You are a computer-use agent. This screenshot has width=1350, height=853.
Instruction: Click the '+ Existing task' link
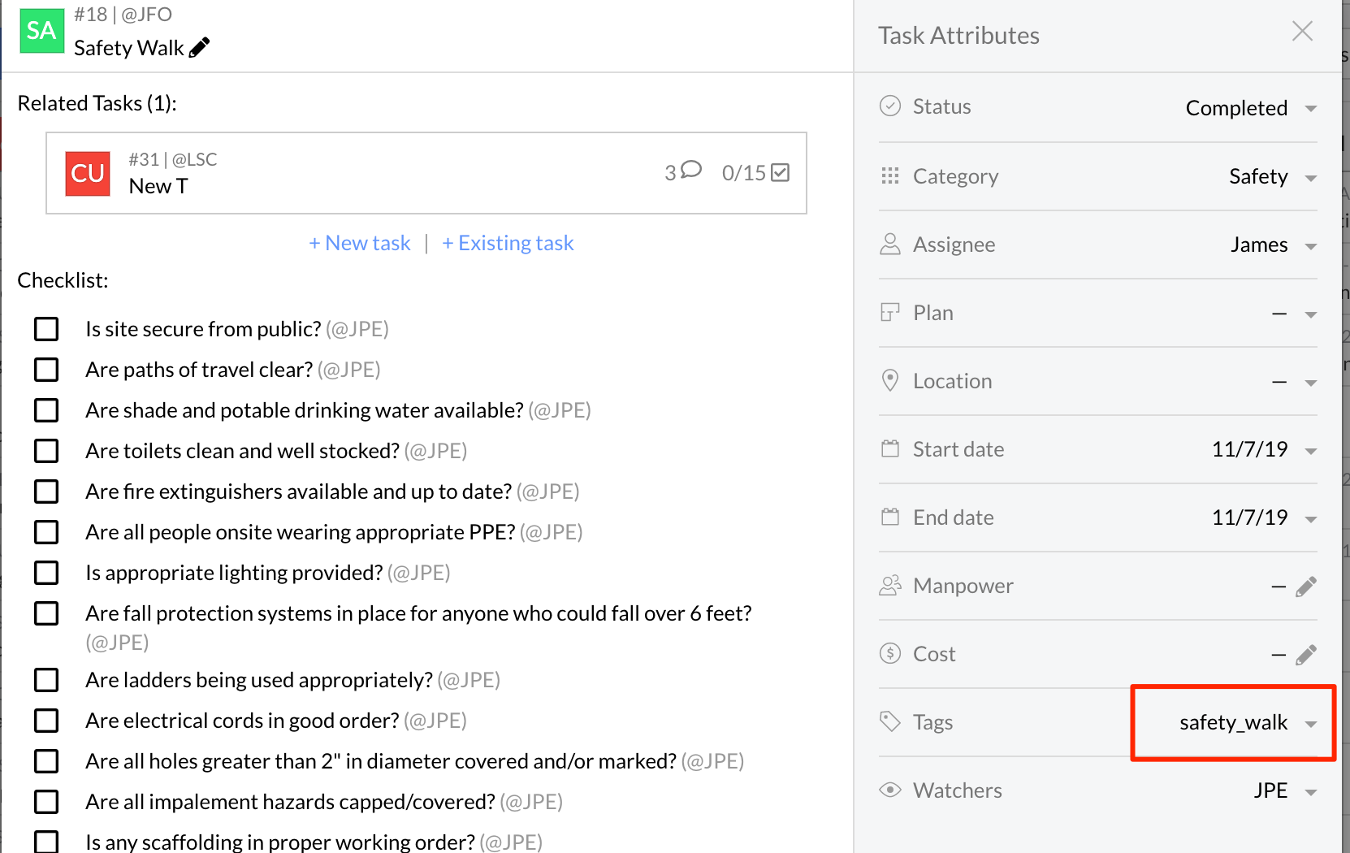(508, 243)
